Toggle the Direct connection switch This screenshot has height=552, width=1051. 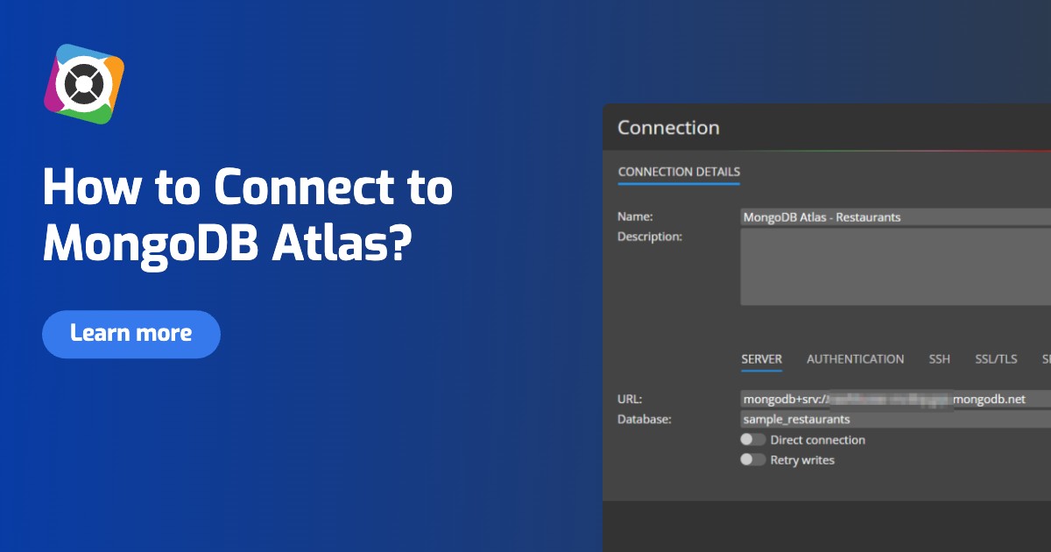click(x=752, y=440)
